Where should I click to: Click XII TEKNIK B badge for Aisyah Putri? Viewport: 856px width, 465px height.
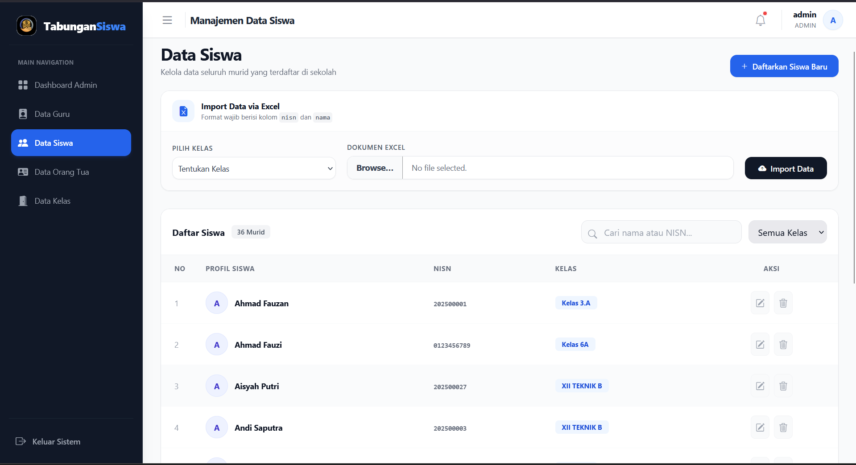click(582, 386)
